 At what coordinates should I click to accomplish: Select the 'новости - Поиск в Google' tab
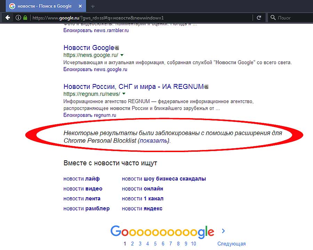tap(46, 6)
